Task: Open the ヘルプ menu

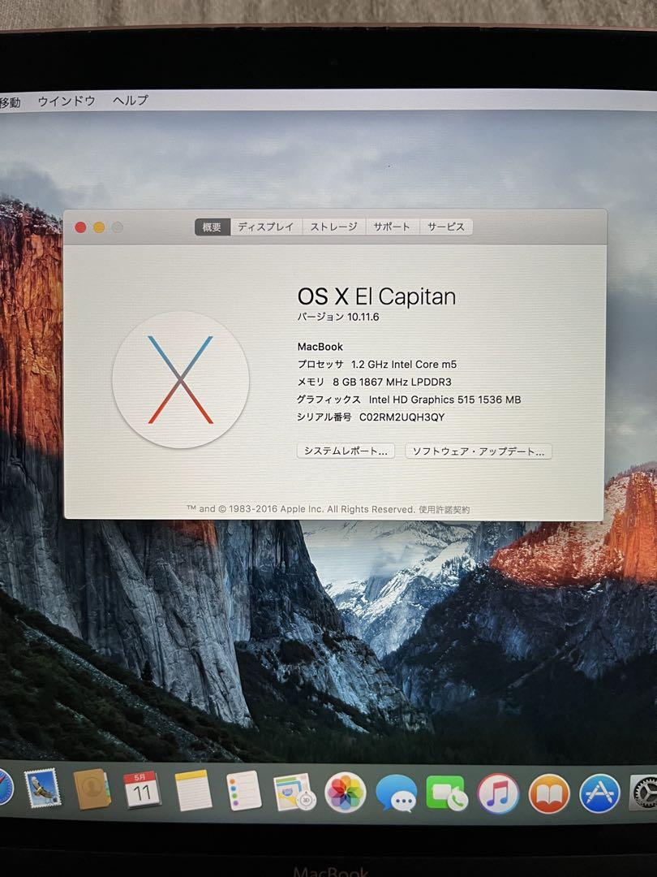Action: coord(130,101)
